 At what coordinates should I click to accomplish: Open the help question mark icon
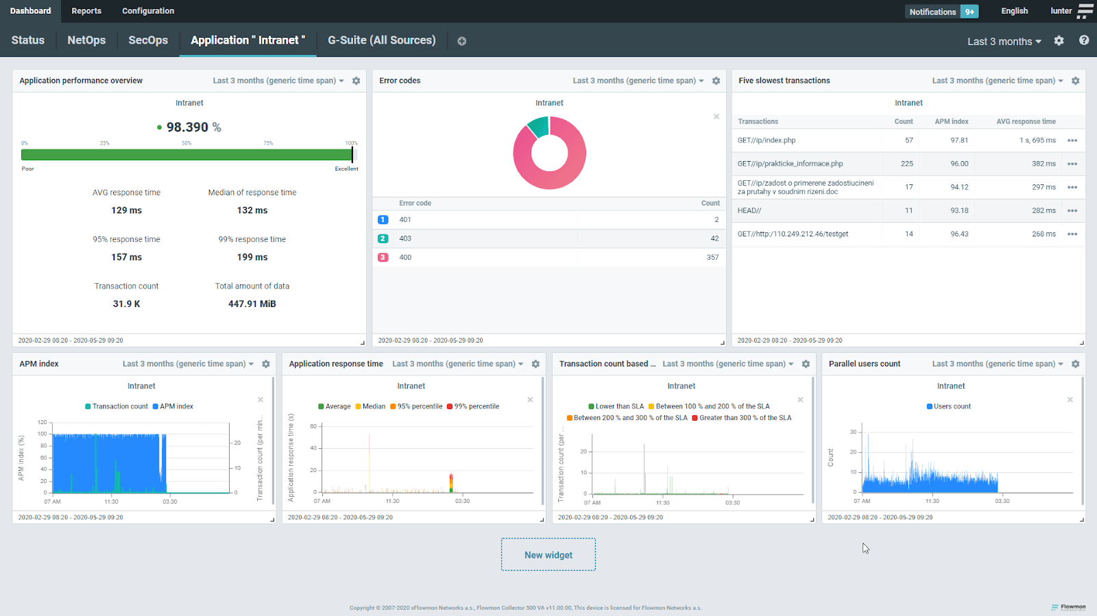pos(1084,40)
